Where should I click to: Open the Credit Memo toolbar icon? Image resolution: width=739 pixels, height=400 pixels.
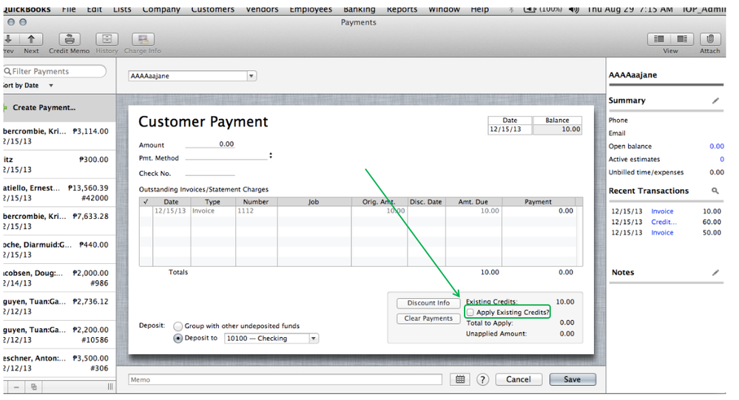(x=70, y=39)
